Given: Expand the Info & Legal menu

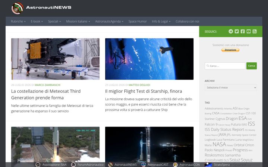Looking at the screenshot, I should point(161,22).
